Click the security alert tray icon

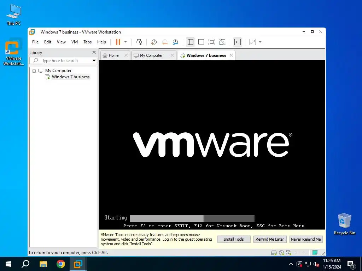pos(299,264)
